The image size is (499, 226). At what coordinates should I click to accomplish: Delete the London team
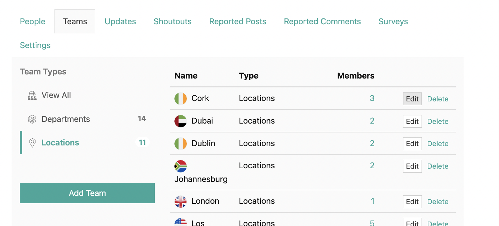(438, 202)
